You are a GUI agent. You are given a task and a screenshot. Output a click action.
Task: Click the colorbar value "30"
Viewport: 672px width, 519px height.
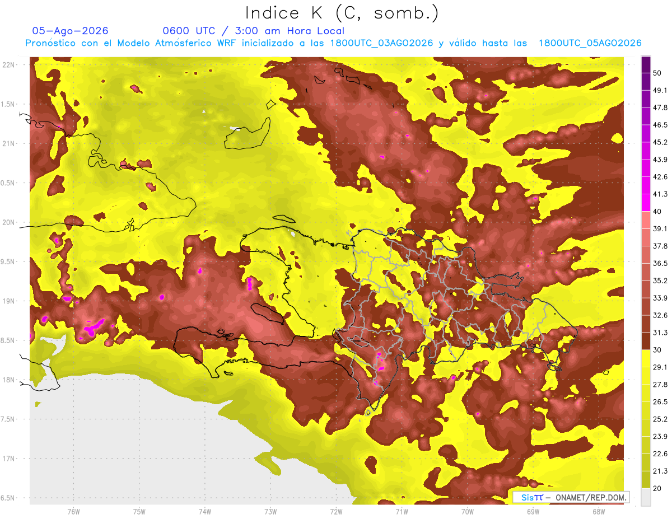pos(657,350)
